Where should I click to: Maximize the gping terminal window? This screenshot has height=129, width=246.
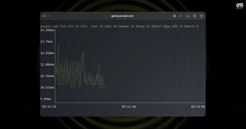195,16
